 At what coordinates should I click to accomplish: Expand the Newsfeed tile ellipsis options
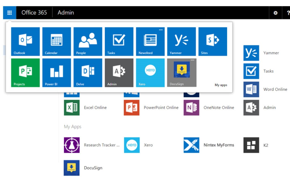tap(161, 30)
